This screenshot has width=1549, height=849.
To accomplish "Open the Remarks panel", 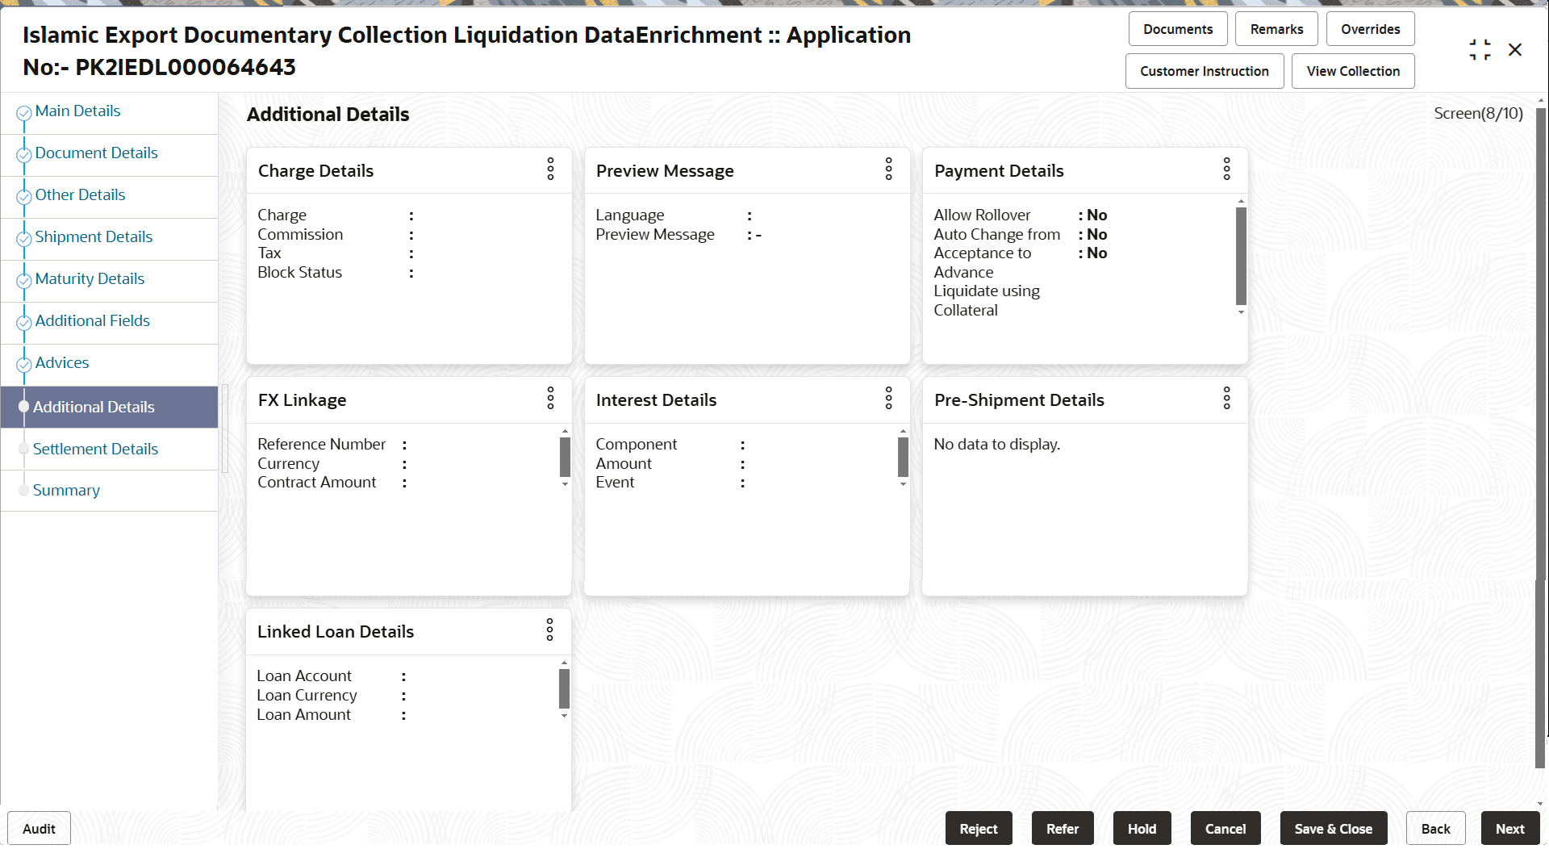I will coord(1276,29).
